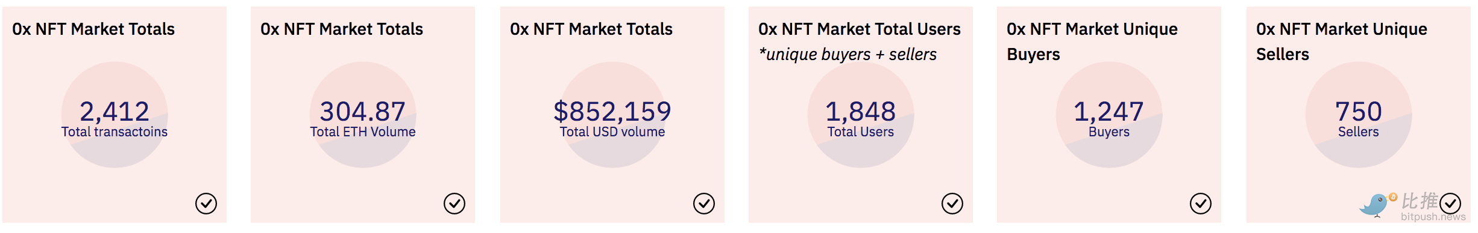This screenshot has height=233, width=1478.
Task: Click checkmark icon on Total USD volume card
Action: (704, 204)
